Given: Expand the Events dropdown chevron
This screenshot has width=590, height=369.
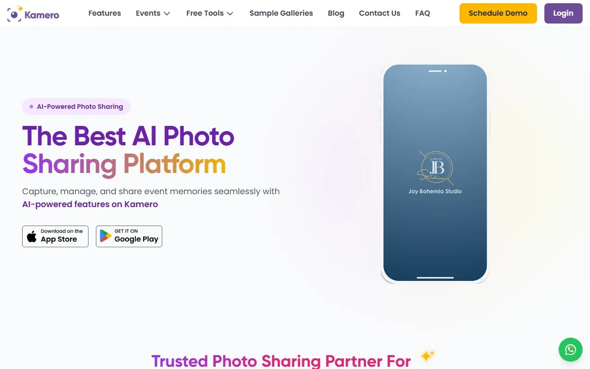Looking at the screenshot, I should (167, 13).
